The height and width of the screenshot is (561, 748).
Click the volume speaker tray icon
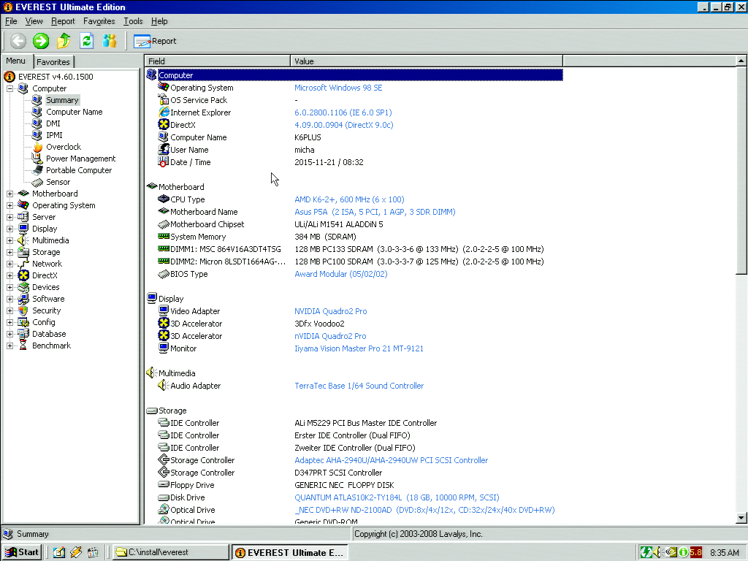point(657,552)
